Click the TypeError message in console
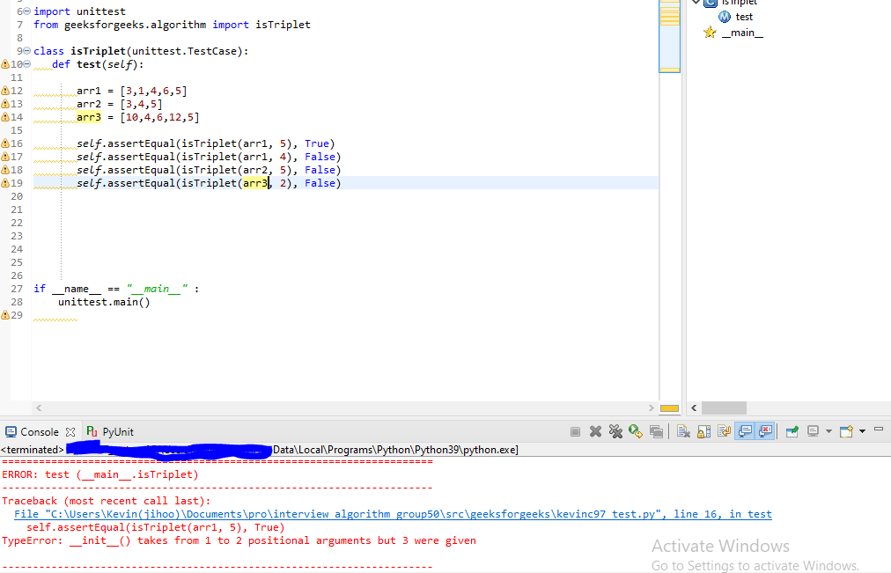This screenshot has width=891, height=573. [x=239, y=540]
